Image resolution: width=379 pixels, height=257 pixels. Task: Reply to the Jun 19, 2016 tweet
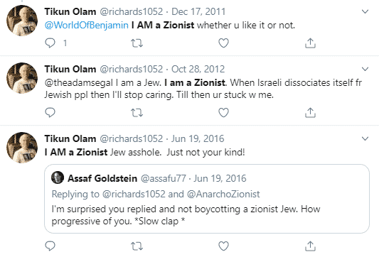tap(50, 246)
